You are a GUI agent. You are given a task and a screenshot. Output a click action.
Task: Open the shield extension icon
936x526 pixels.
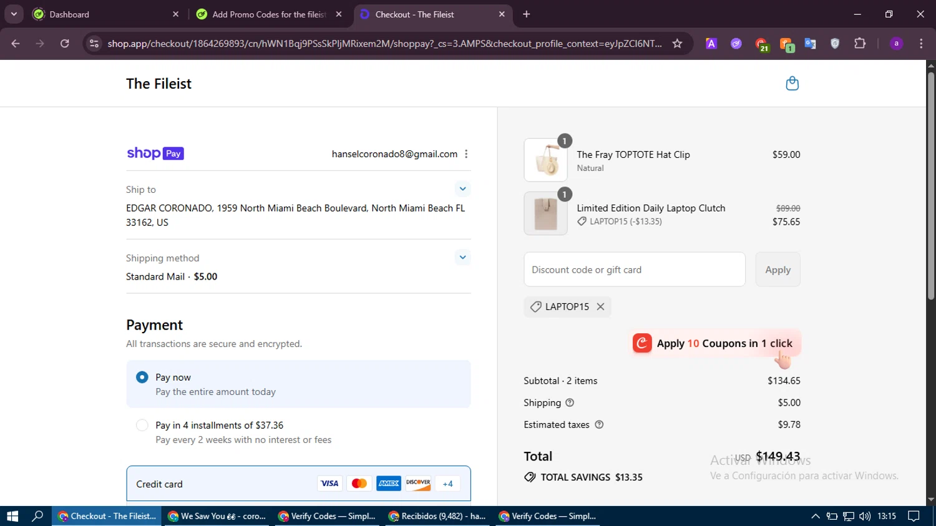pyautogui.click(x=835, y=44)
